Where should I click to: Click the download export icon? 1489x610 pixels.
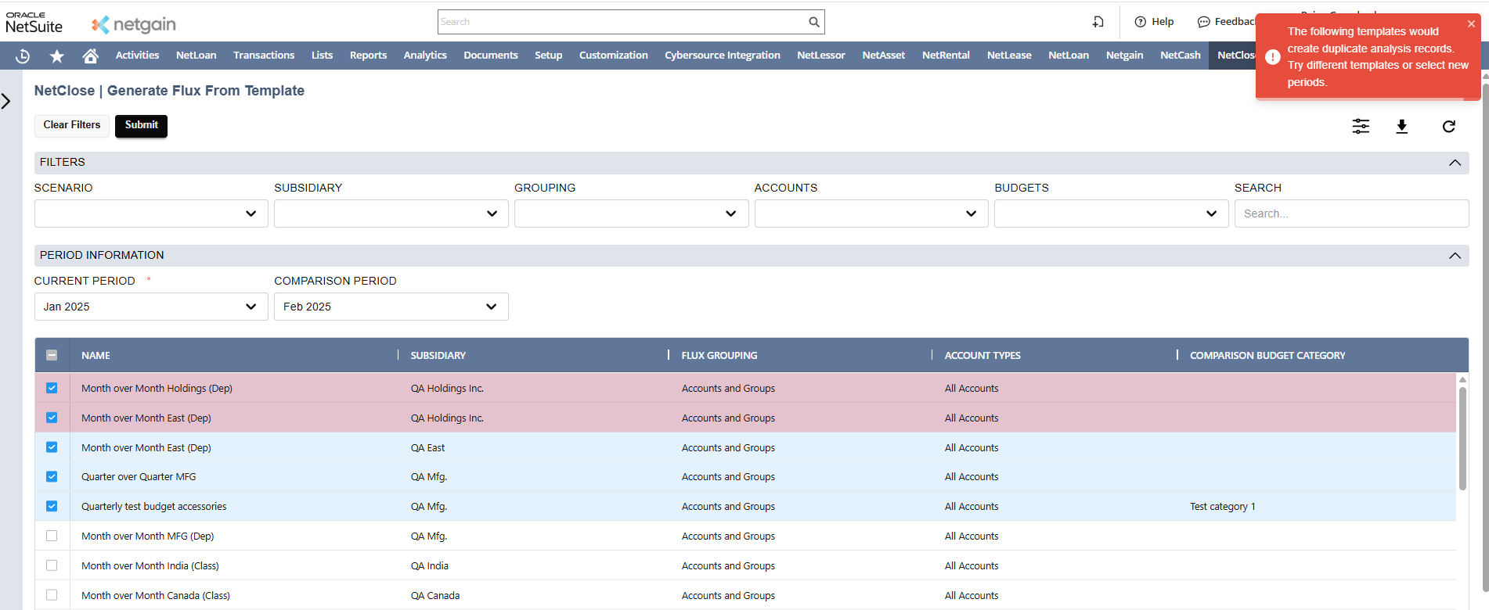[1401, 126]
